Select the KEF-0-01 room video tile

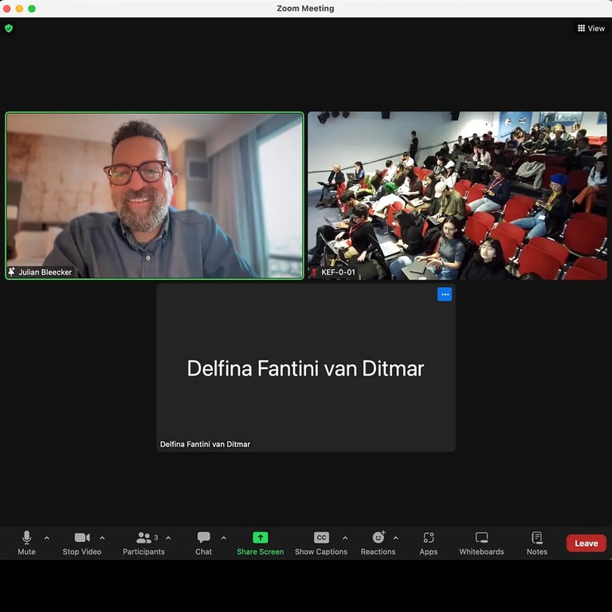pos(457,195)
